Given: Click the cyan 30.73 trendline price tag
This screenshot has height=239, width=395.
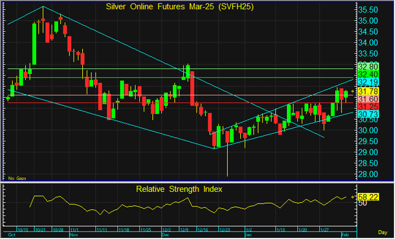Looking at the screenshot, I should click(369, 114).
